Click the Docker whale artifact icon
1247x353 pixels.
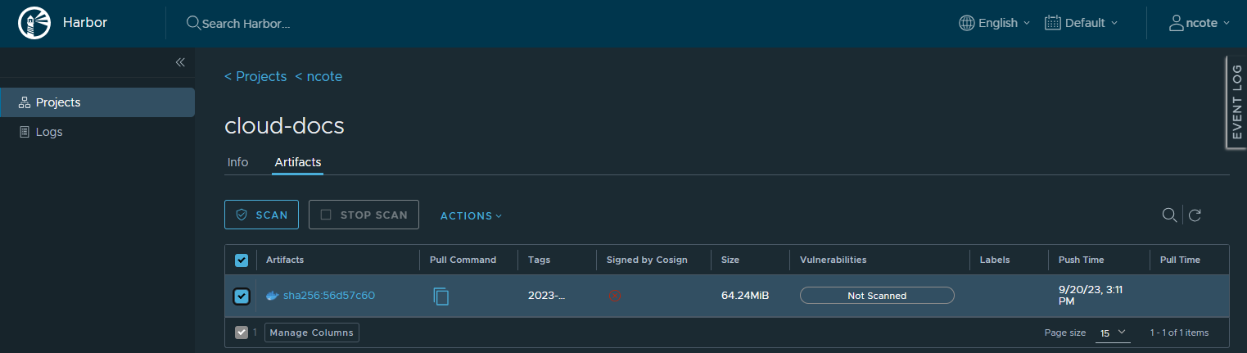point(273,296)
